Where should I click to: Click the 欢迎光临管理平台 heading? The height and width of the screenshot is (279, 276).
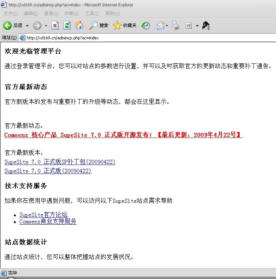tap(33, 51)
